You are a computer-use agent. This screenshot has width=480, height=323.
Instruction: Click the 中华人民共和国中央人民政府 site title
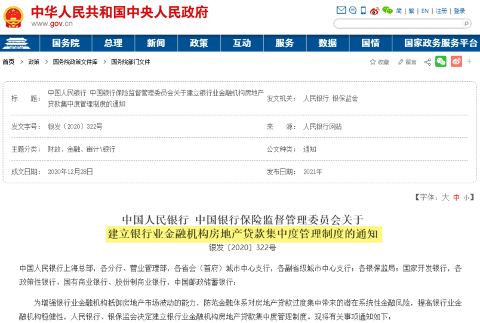click(119, 12)
